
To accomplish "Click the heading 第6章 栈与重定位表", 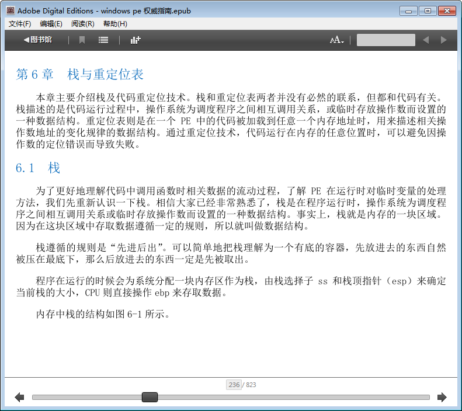I will pos(79,75).
